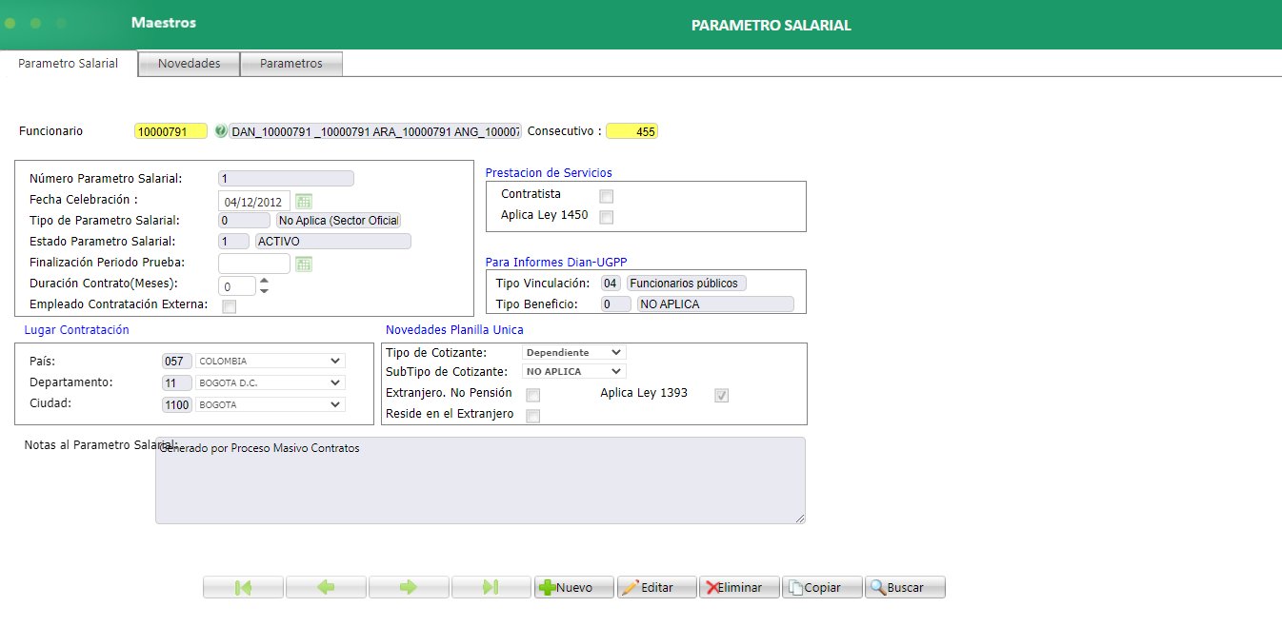This screenshot has width=1282, height=627.
Task: Click the funcionario name field DAN_10000791
Action: pyautogui.click(x=375, y=131)
